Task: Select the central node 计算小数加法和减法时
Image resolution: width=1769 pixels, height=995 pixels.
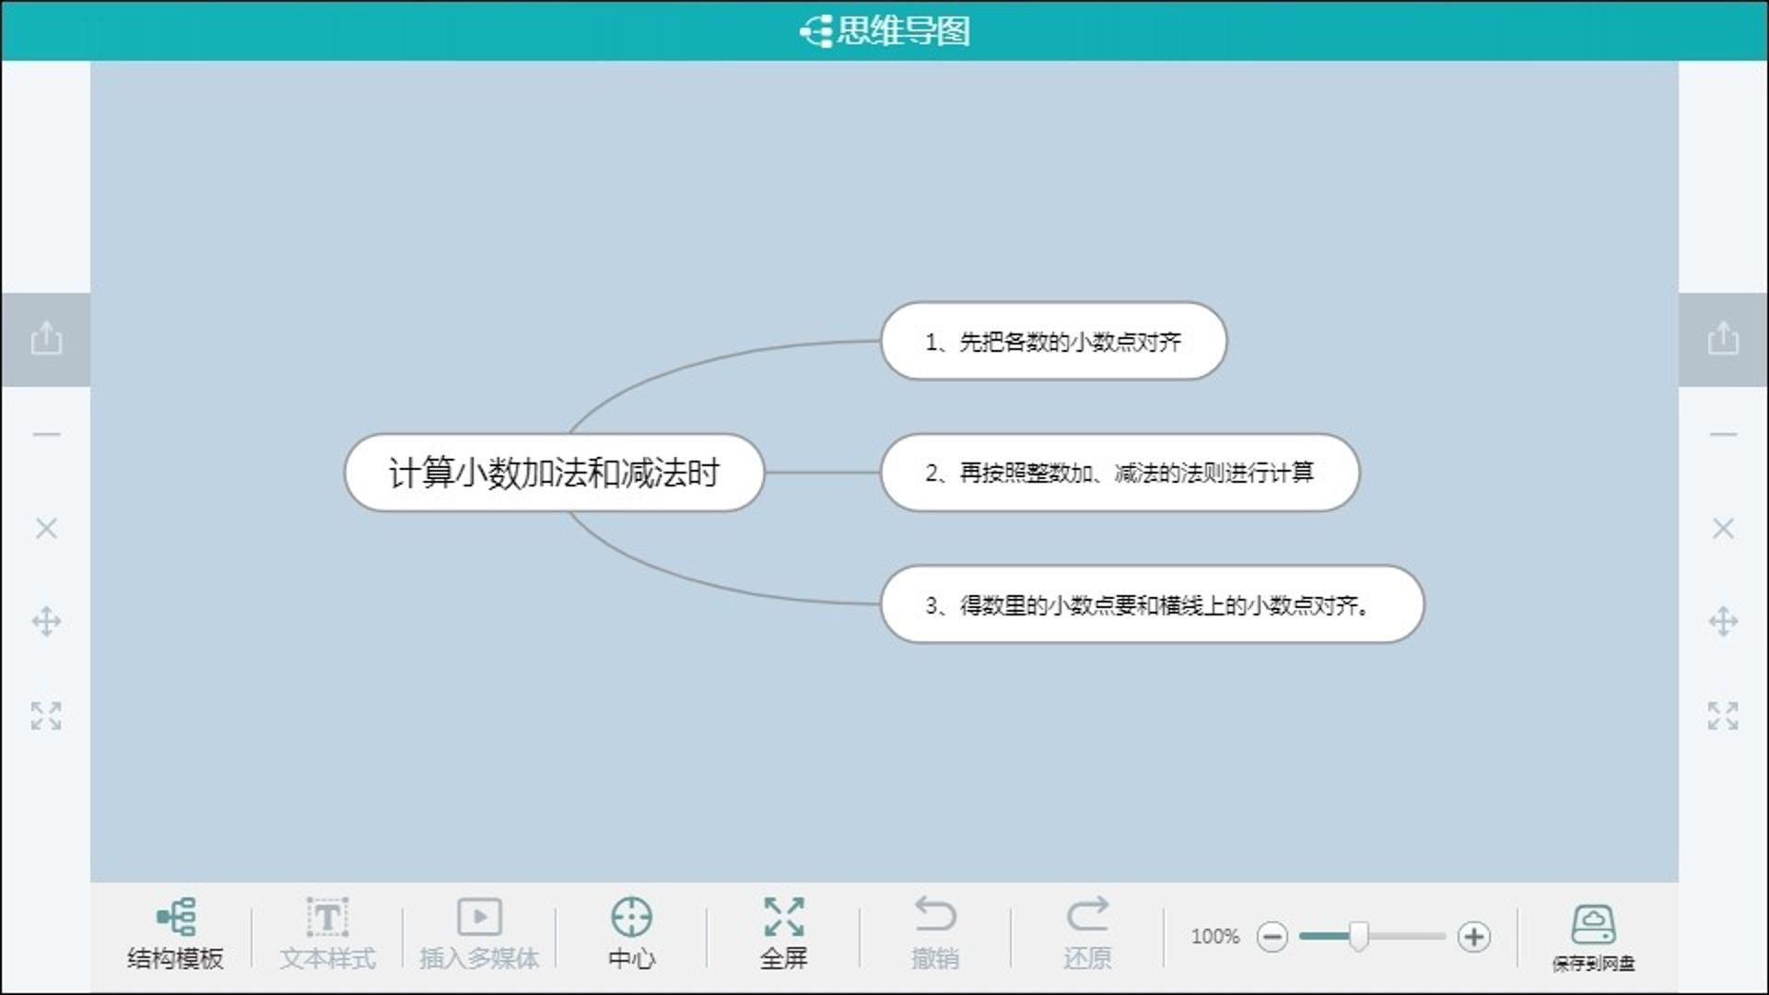Action: point(554,473)
